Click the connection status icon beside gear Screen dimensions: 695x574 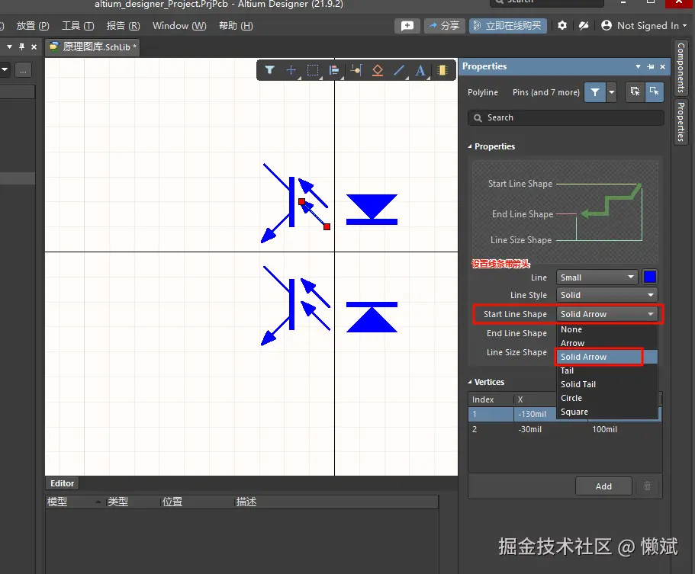click(584, 25)
